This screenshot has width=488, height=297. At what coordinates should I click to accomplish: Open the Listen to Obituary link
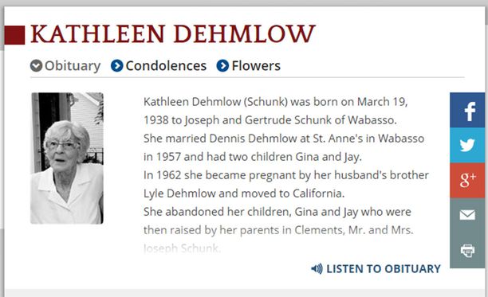pos(384,268)
